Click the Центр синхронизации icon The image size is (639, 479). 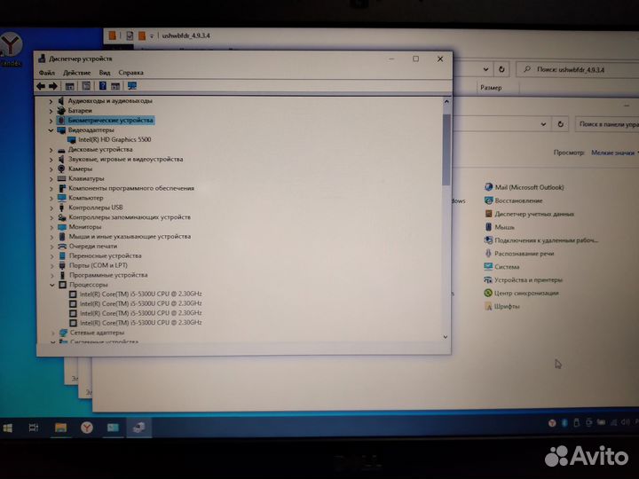[488, 293]
